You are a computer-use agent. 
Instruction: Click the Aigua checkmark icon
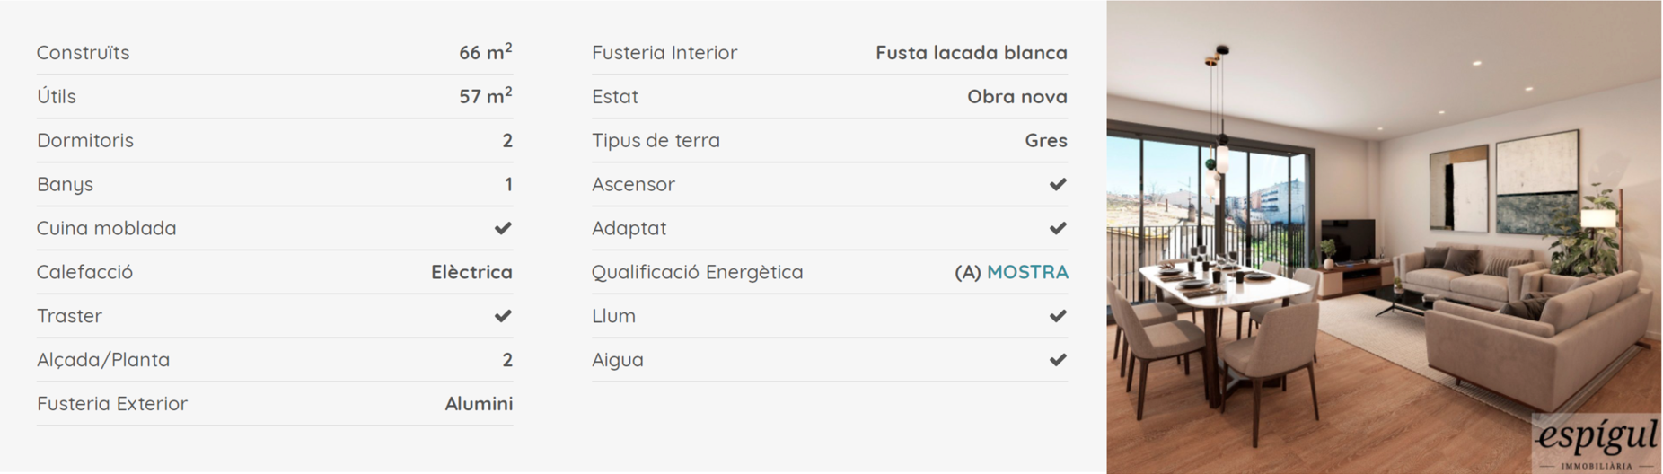[1058, 360]
